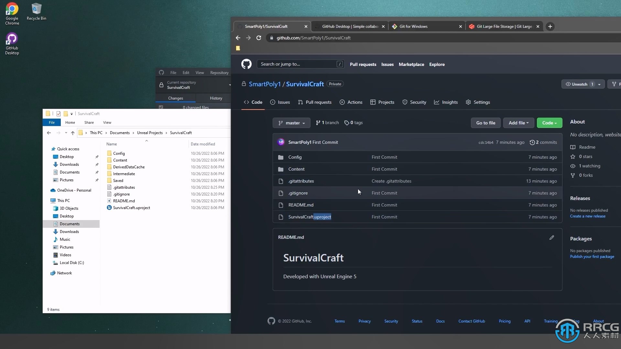This screenshot has width=621, height=349.
Task: Expand Documents breadcrumb chevron in address bar
Action: tap(133, 133)
